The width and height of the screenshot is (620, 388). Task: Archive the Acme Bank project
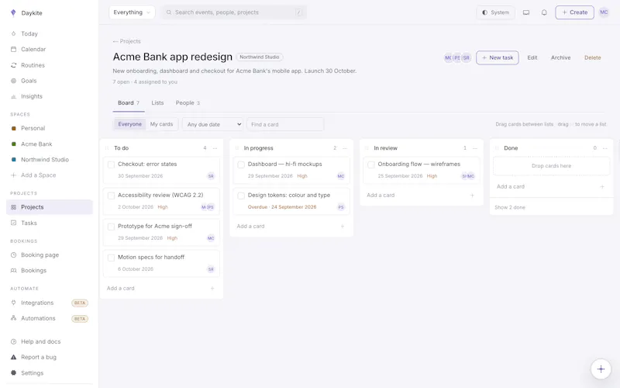(560, 57)
